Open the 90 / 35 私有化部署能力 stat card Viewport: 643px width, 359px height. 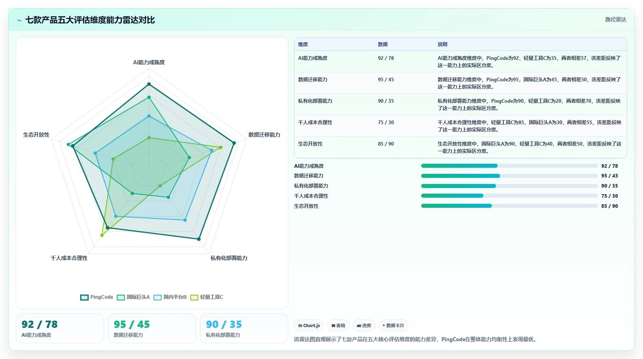point(244,328)
